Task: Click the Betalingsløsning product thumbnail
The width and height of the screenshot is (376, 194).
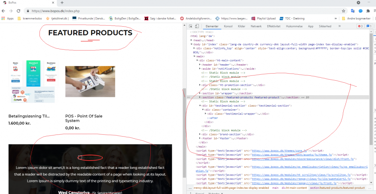Action: [x=33, y=81]
